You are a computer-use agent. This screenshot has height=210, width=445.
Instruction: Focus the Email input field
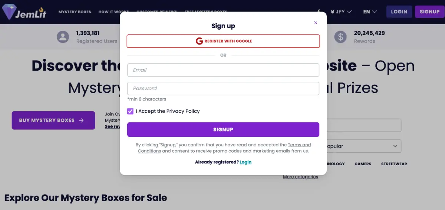pos(223,70)
